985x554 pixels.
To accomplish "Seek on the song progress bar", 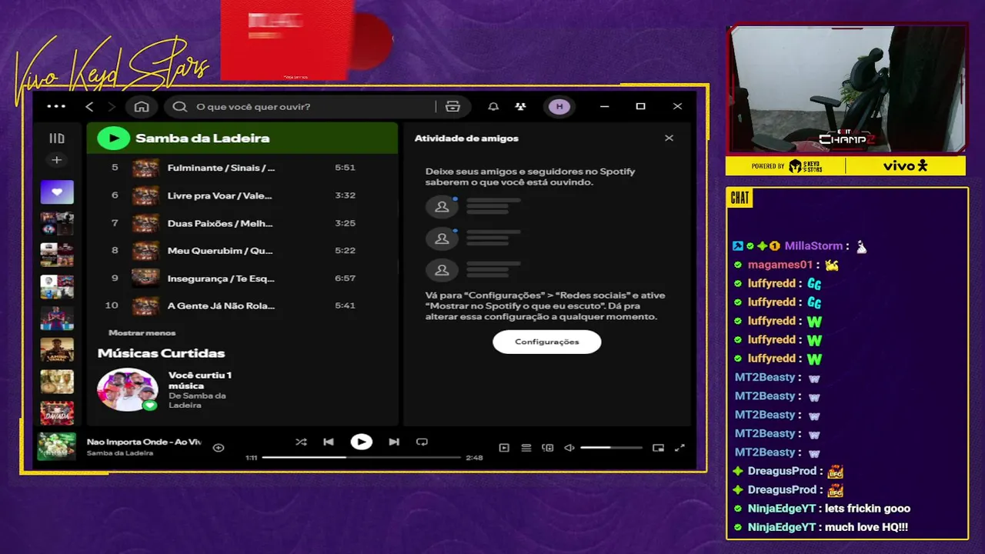I will click(361, 457).
